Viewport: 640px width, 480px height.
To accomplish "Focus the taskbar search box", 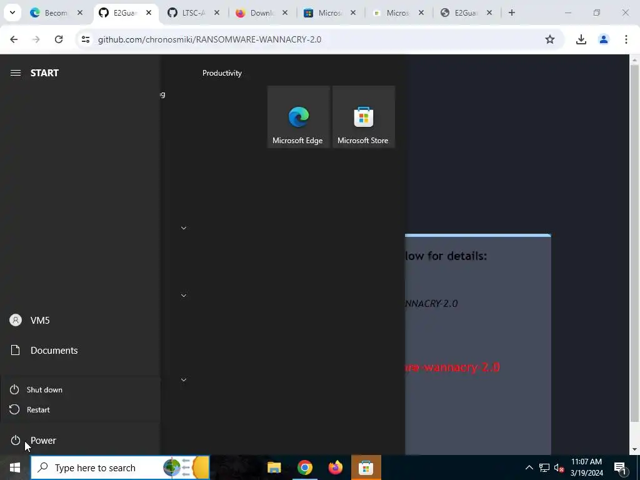I will [120, 467].
